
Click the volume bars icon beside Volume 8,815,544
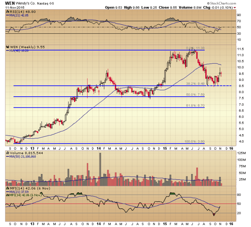point(8,153)
